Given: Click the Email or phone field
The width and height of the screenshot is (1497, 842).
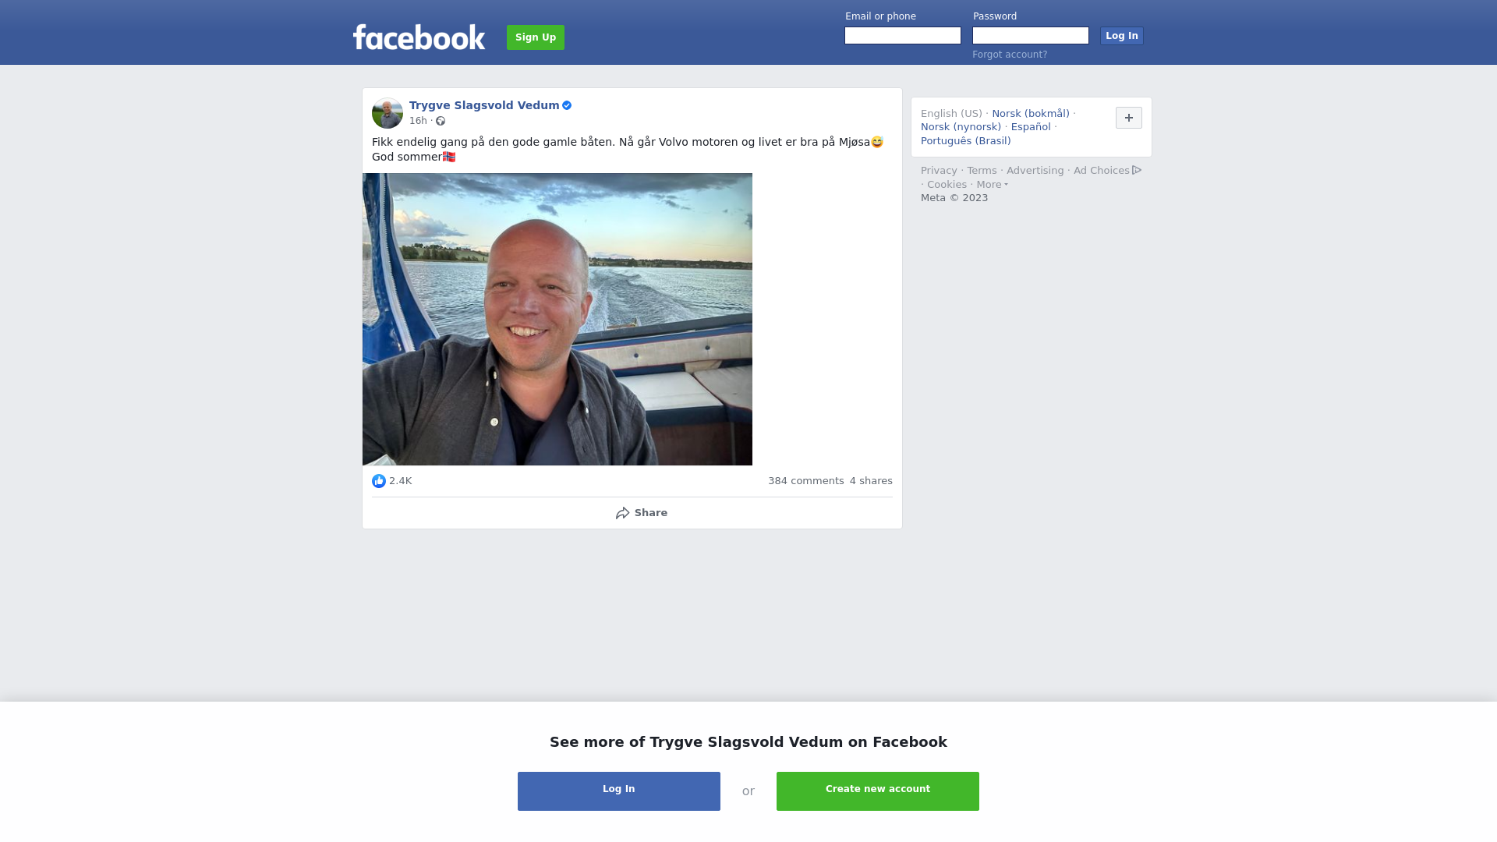Looking at the screenshot, I should (x=903, y=36).
